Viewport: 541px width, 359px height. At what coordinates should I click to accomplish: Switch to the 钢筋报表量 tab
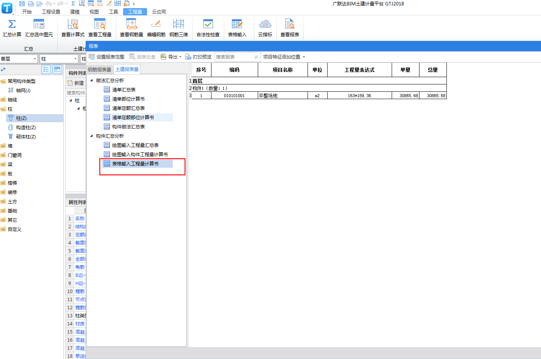(x=100, y=69)
